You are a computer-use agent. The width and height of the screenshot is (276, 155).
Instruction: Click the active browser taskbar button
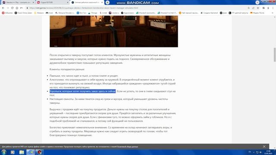31,152
